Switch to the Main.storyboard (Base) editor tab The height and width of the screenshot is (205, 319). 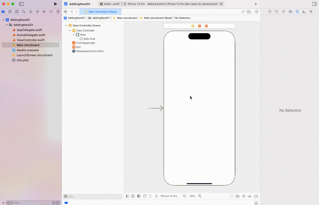[x=102, y=11]
